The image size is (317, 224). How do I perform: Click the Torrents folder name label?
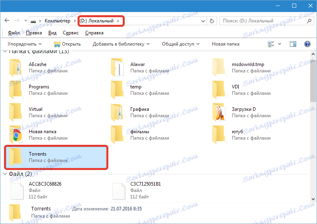[38, 154]
